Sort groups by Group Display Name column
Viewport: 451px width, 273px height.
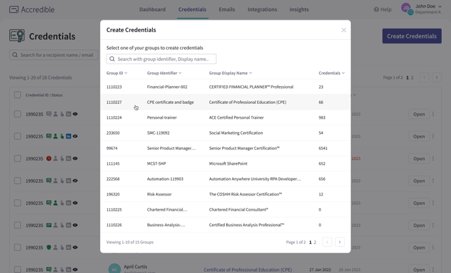tap(230, 73)
